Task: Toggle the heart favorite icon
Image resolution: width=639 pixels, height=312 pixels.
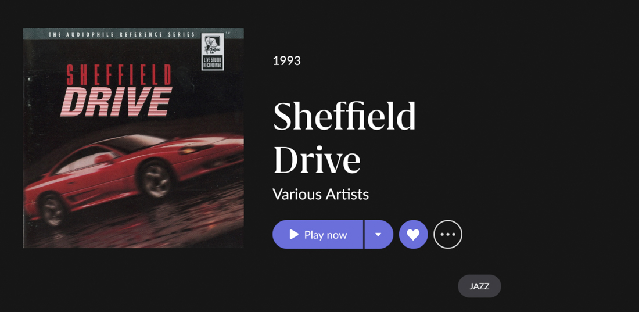Action: tap(413, 234)
